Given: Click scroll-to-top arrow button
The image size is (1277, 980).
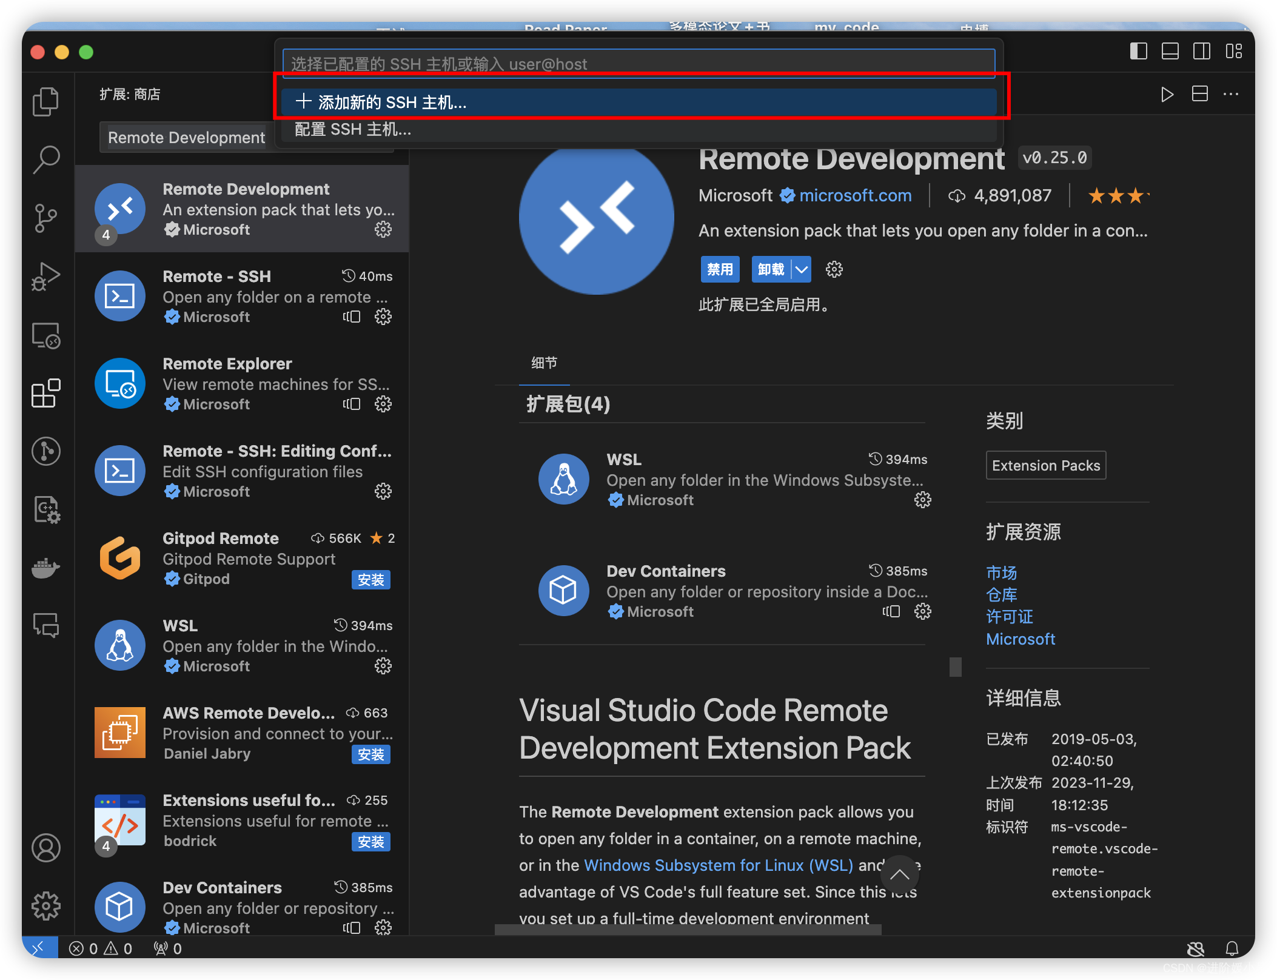Looking at the screenshot, I should pos(899,874).
